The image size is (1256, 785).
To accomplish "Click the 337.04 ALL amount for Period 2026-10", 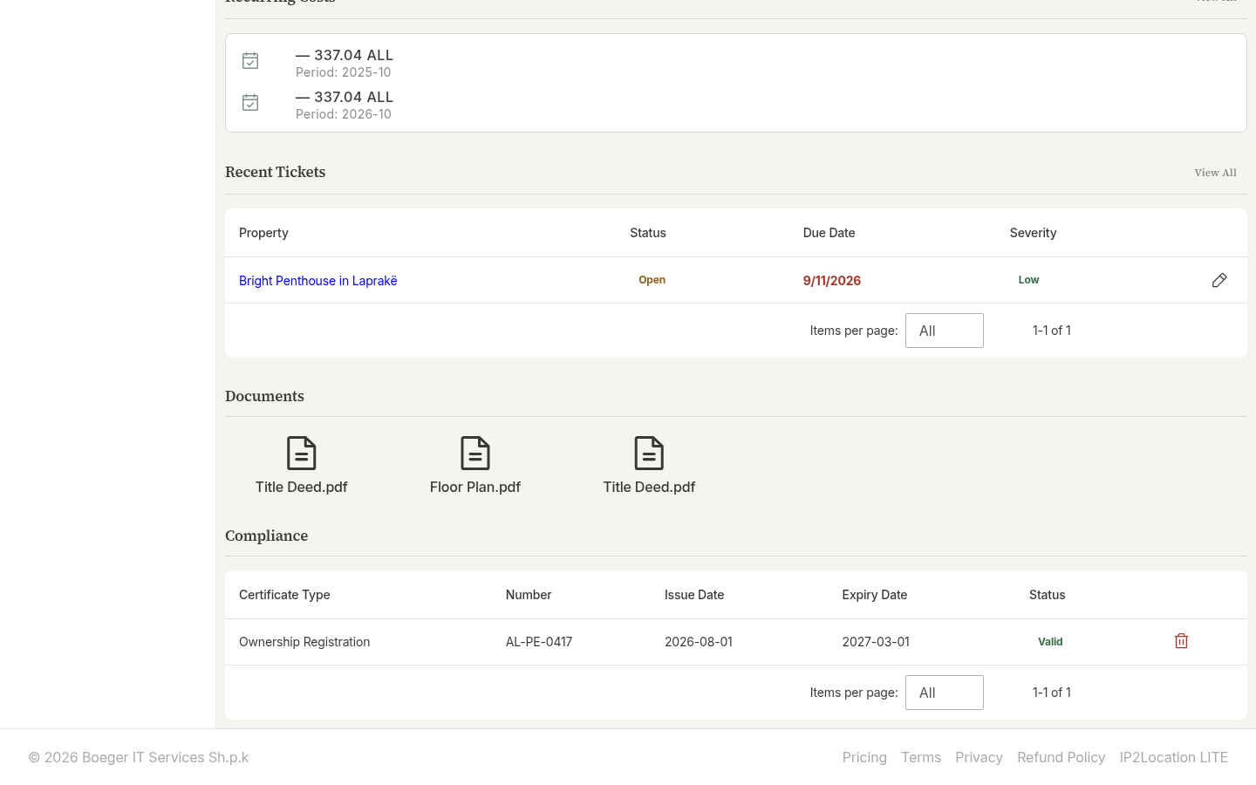I will 345,97.
